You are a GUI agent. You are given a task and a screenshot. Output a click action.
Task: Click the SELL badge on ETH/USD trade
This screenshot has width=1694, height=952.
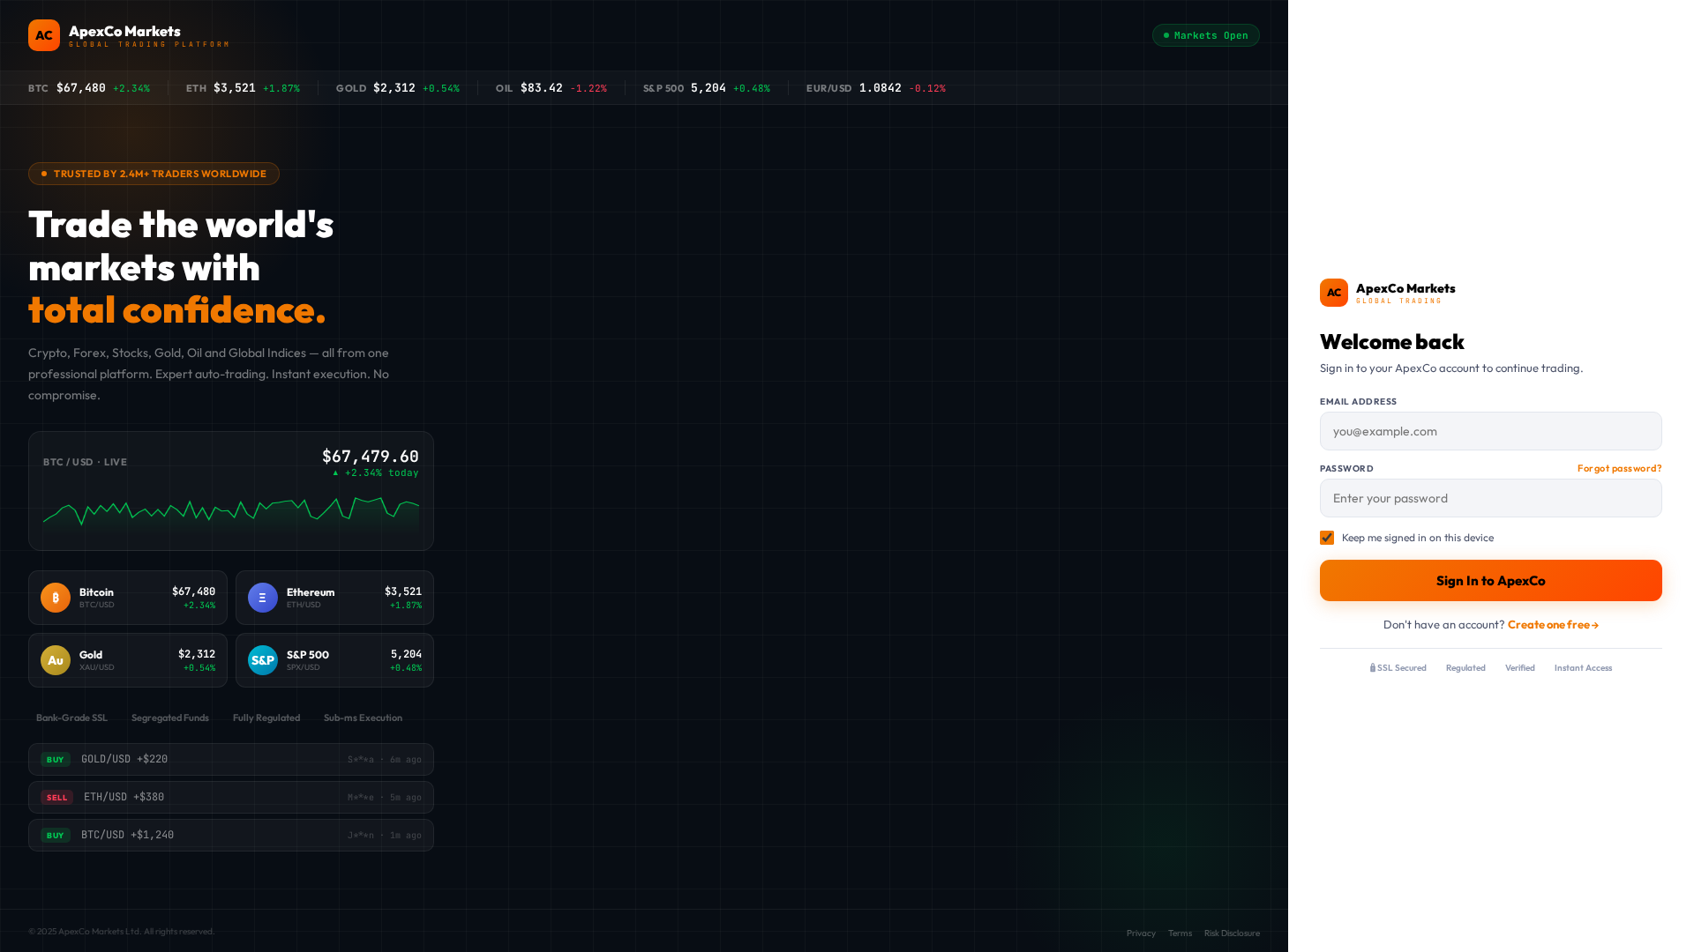[56, 797]
